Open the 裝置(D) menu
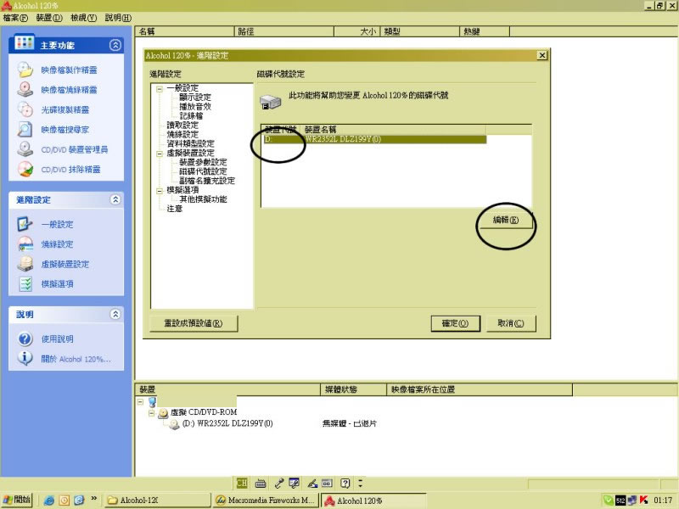 [x=49, y=18]
